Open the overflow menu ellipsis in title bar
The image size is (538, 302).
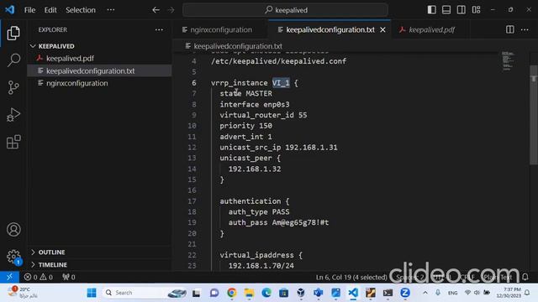(x=111, y=10)
